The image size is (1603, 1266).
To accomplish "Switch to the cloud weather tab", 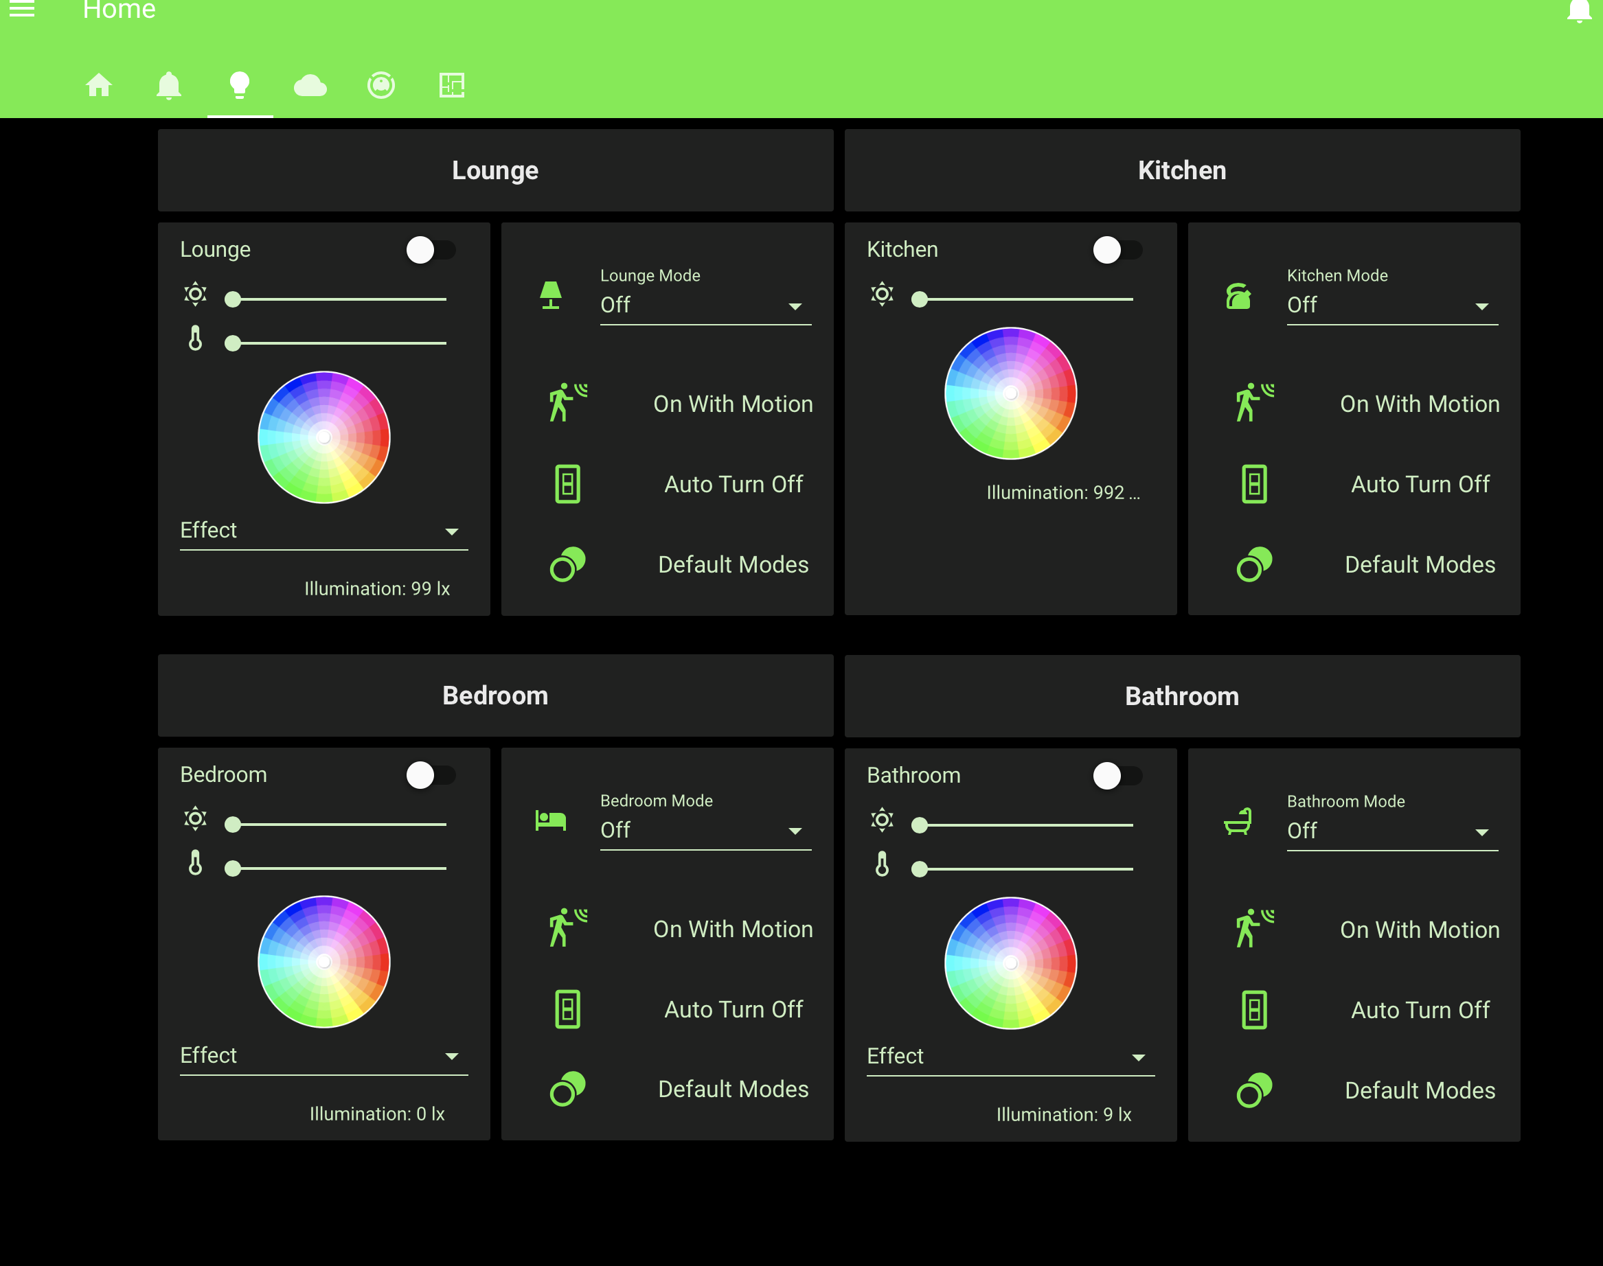I will 310,85.
